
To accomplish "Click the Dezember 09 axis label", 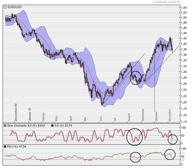I will click(16, 112).
